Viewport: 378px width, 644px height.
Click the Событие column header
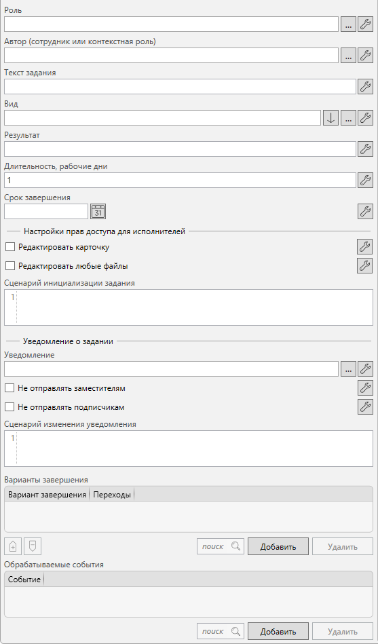(x=24, y=580)
